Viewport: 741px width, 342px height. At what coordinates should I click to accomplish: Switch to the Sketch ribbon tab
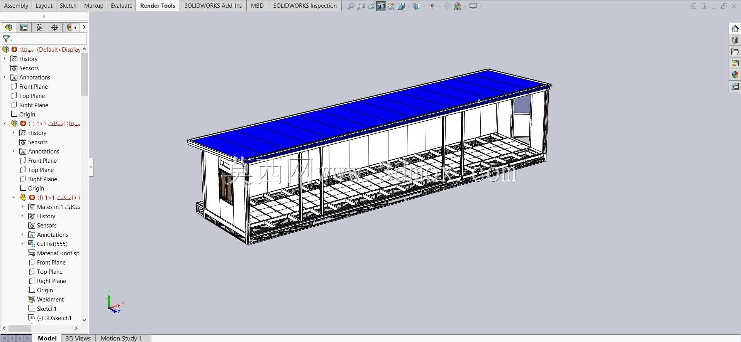click(x=68, y=6)
